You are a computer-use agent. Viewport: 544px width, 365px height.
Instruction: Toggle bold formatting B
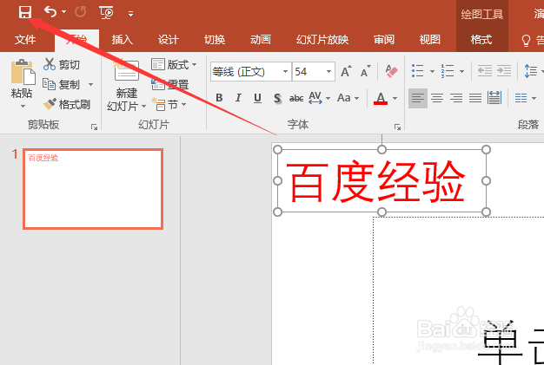pyautogui.click(x=219, y=98)
